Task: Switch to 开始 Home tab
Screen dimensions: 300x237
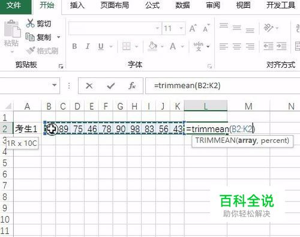Action: pyautogui.click(x=47, y=5)
